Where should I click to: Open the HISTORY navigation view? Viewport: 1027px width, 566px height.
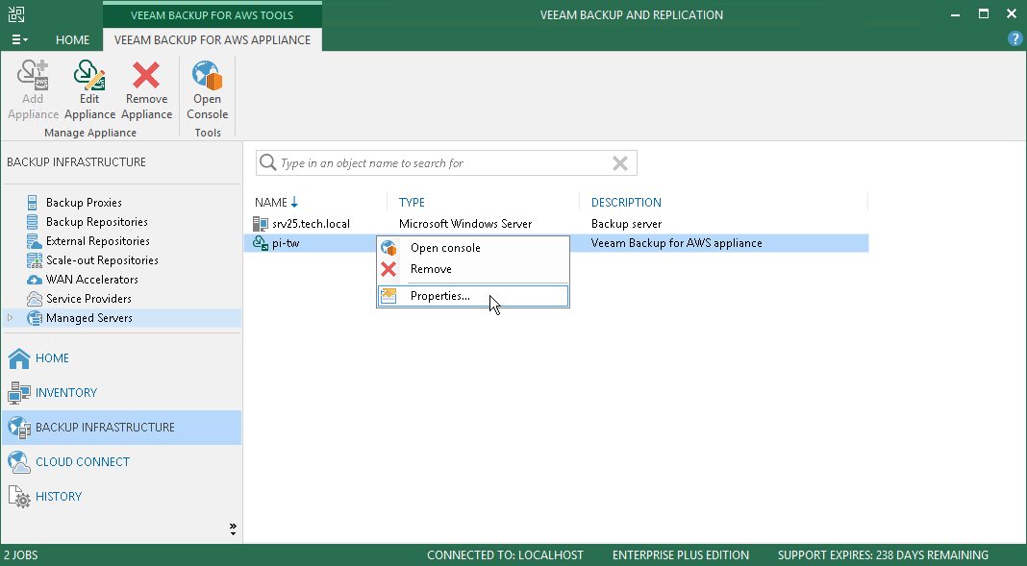click(59, 497)
